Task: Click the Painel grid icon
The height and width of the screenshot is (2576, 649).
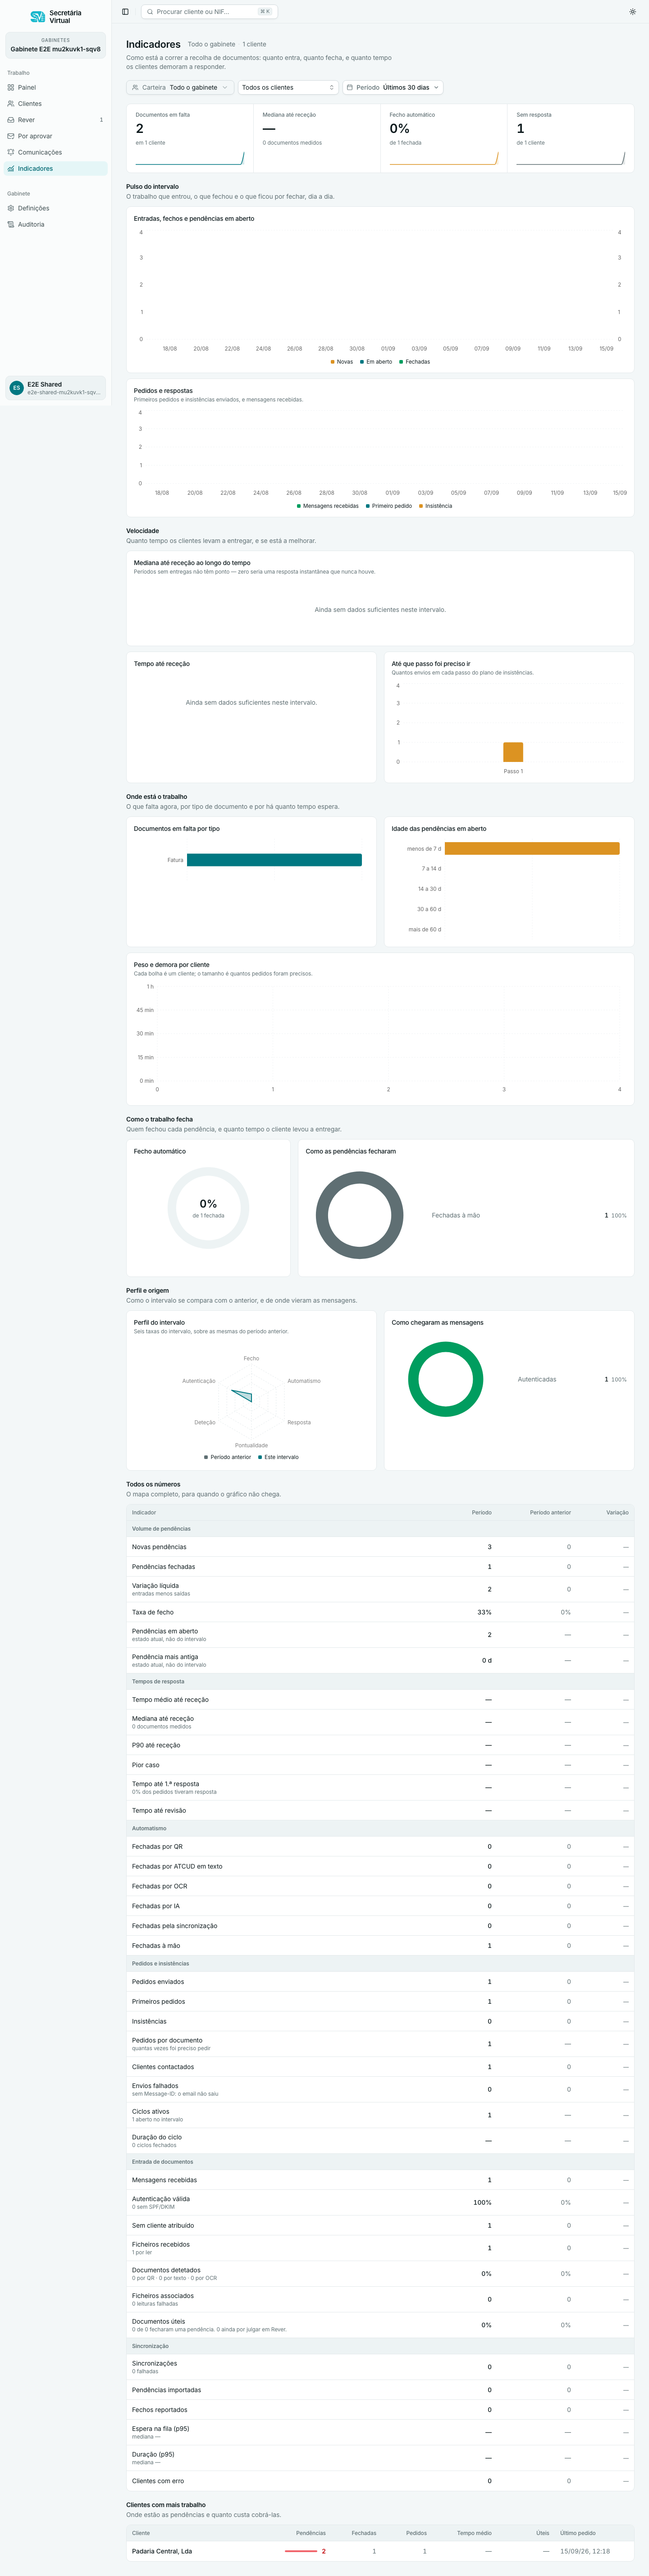Action: point(11,88)
